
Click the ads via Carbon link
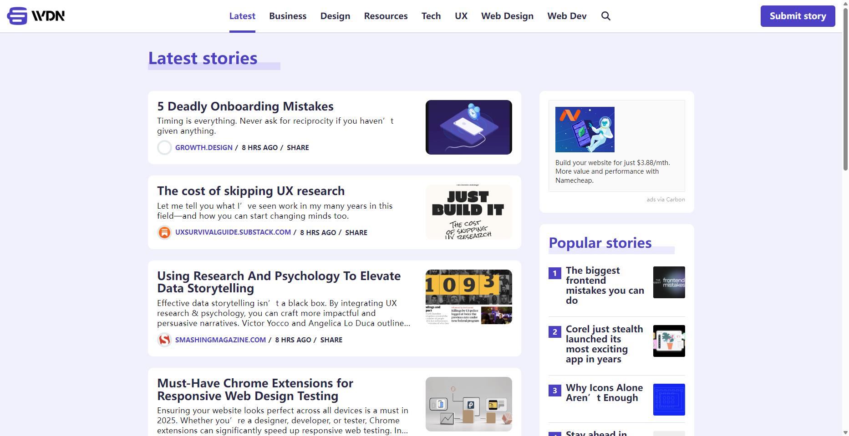pyautogui.click(x=666, y=200)
